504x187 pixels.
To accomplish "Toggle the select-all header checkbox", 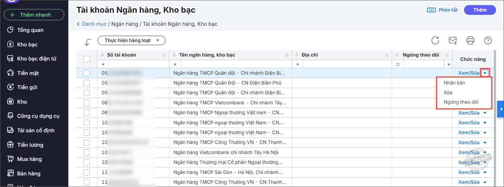I will click(x=87, y=59).
